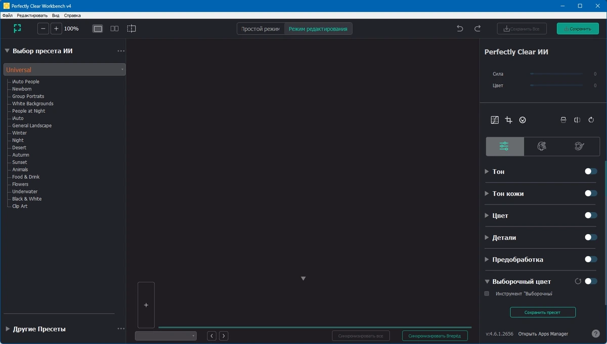The image size is (607, 344).
Task: Zoom in with the plus button
Action: (x=56, y=29)
